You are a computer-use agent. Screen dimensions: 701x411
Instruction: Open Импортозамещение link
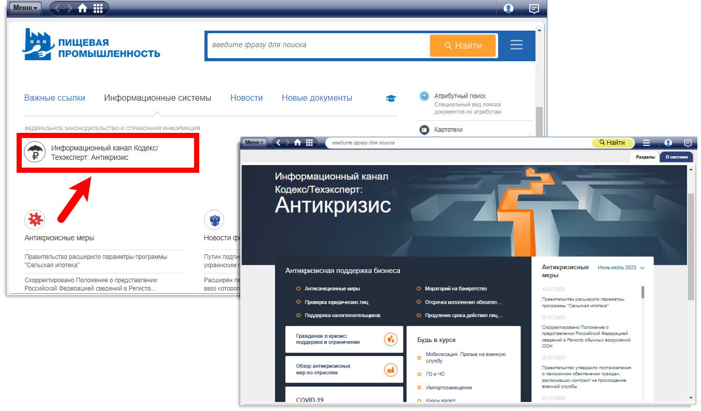coord(449,388)
